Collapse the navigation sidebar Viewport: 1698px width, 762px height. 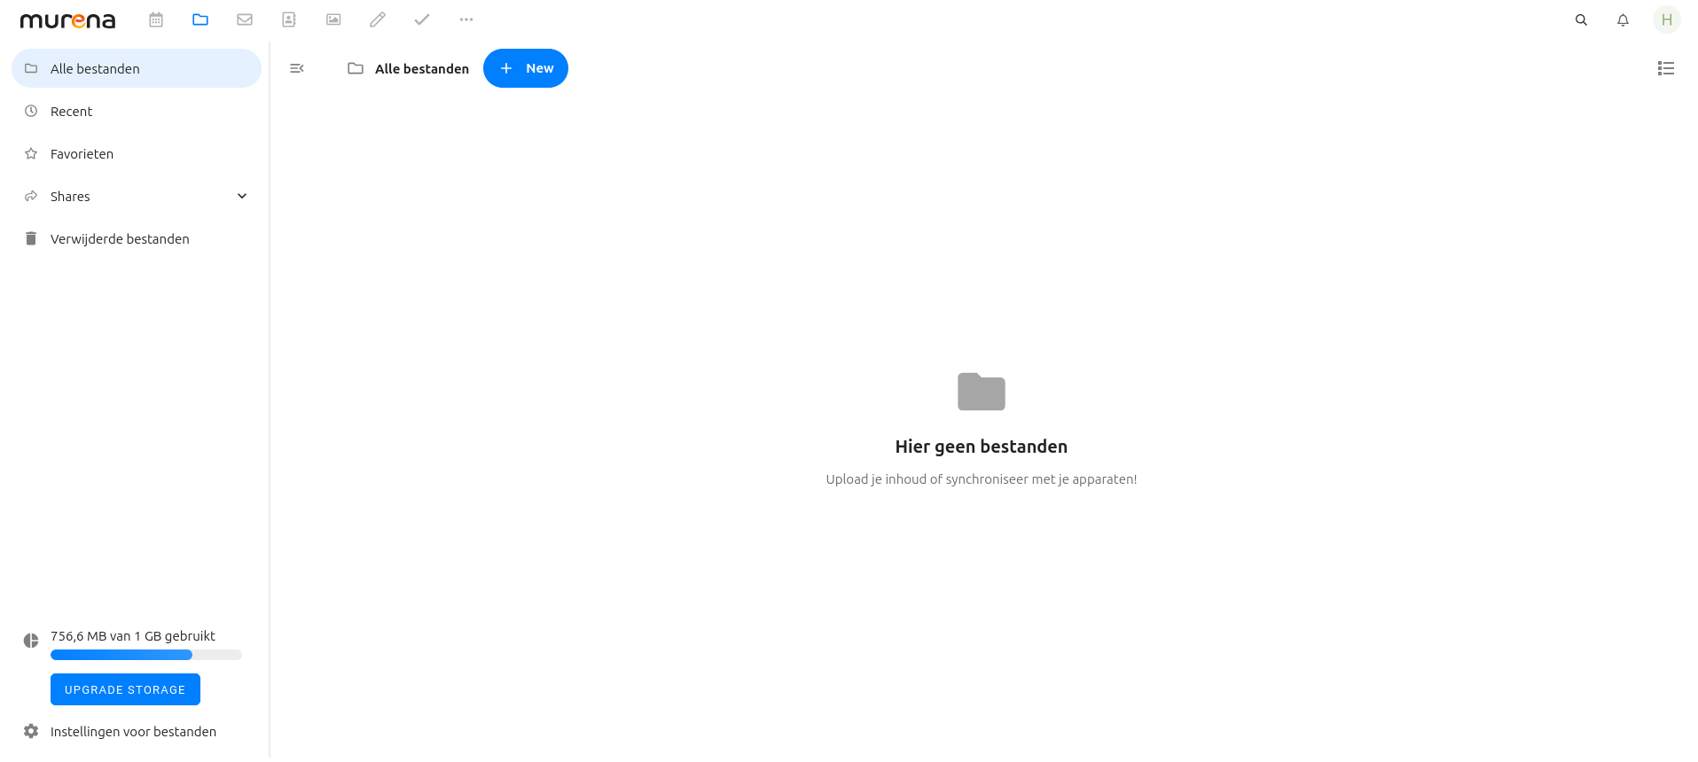pos(297,68)
